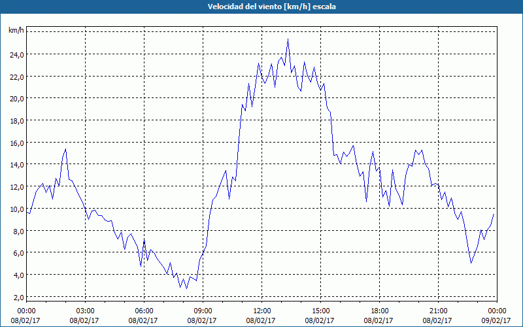Click the '6,0' y-axis value
This screenshot has width=523, height=327.
coord(18,253)
